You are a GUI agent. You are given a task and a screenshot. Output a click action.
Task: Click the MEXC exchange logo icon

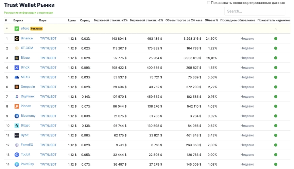17,77
